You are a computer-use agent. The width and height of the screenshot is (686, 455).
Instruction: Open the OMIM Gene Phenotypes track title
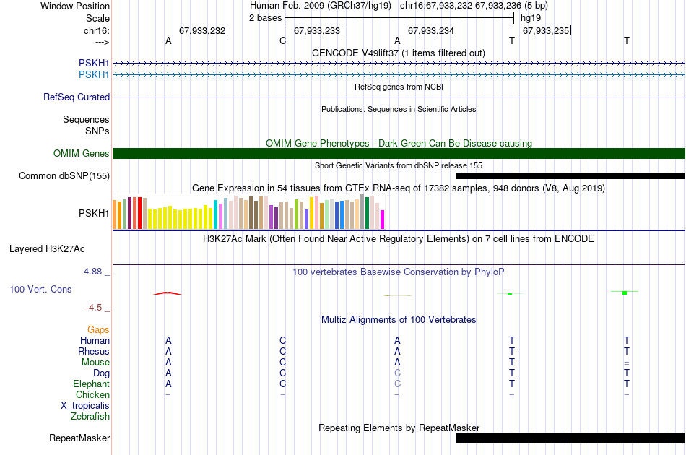coord(399,143)
